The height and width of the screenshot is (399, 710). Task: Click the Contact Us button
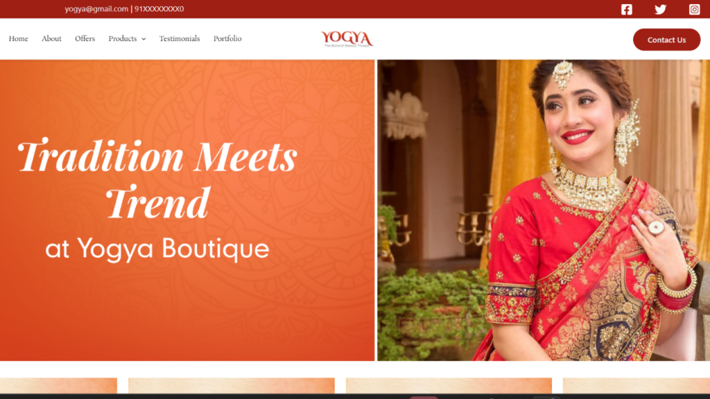click(666, 39)
